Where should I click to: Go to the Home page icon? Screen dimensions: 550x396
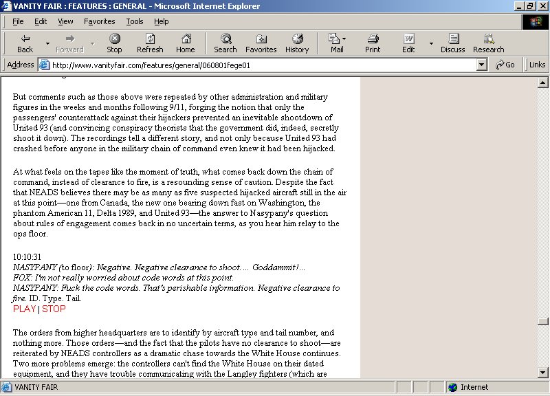[x=185, y=39]
